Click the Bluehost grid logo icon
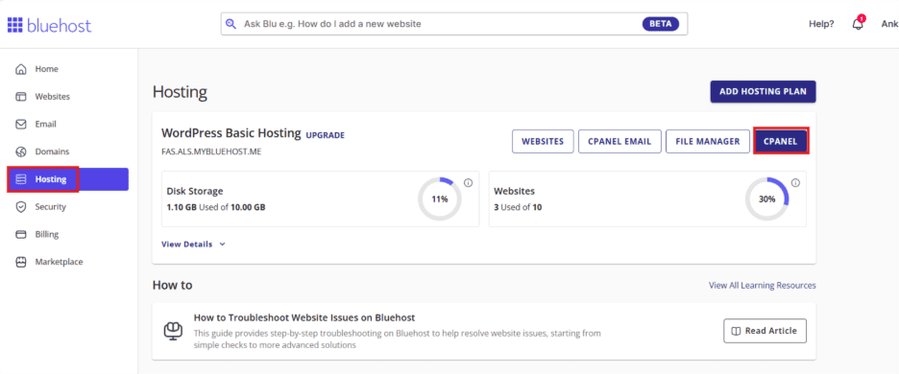 click(15, 25)
